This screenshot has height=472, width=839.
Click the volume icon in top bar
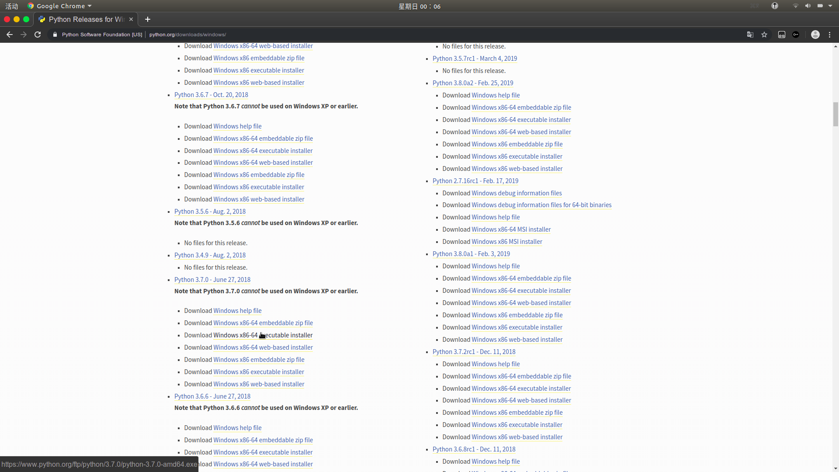pyautogui.click(x=808, y=6)
